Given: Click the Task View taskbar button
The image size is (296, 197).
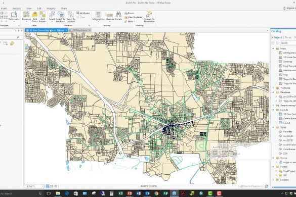Looking at the screenshot, I should tap(49, 193).
